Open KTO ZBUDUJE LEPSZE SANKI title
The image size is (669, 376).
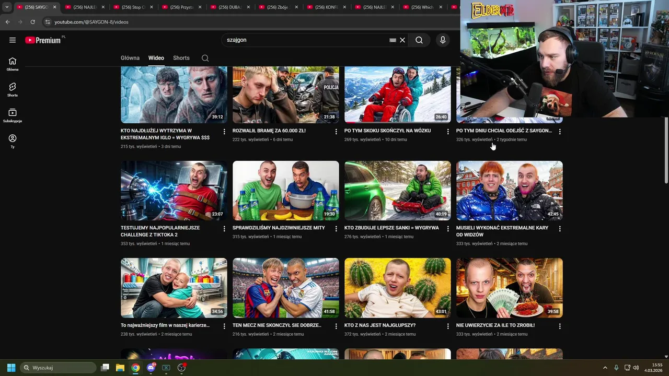(x=391, y=228)
